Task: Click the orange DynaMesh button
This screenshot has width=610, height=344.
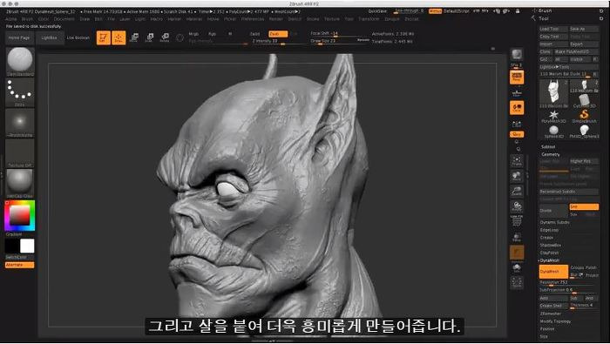Action: point(553,272)
